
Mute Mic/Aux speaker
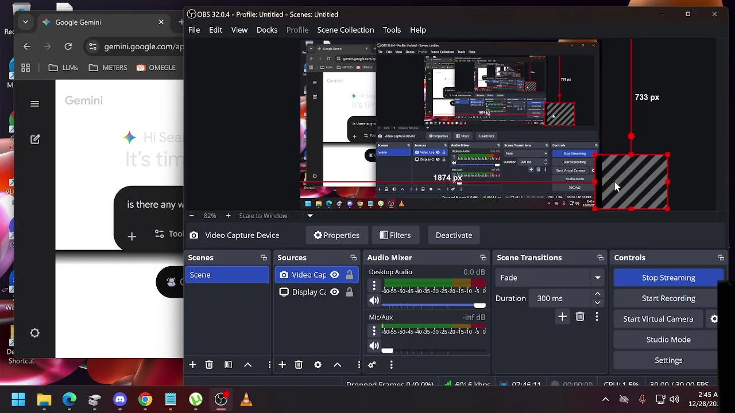[x=374, y=346]
